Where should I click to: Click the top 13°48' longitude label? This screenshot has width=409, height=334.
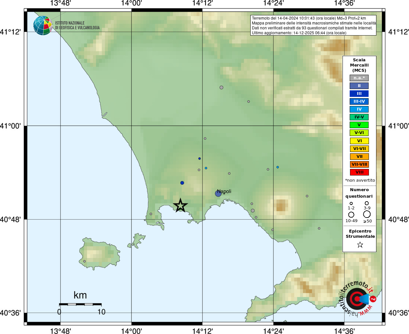(60, 3)
